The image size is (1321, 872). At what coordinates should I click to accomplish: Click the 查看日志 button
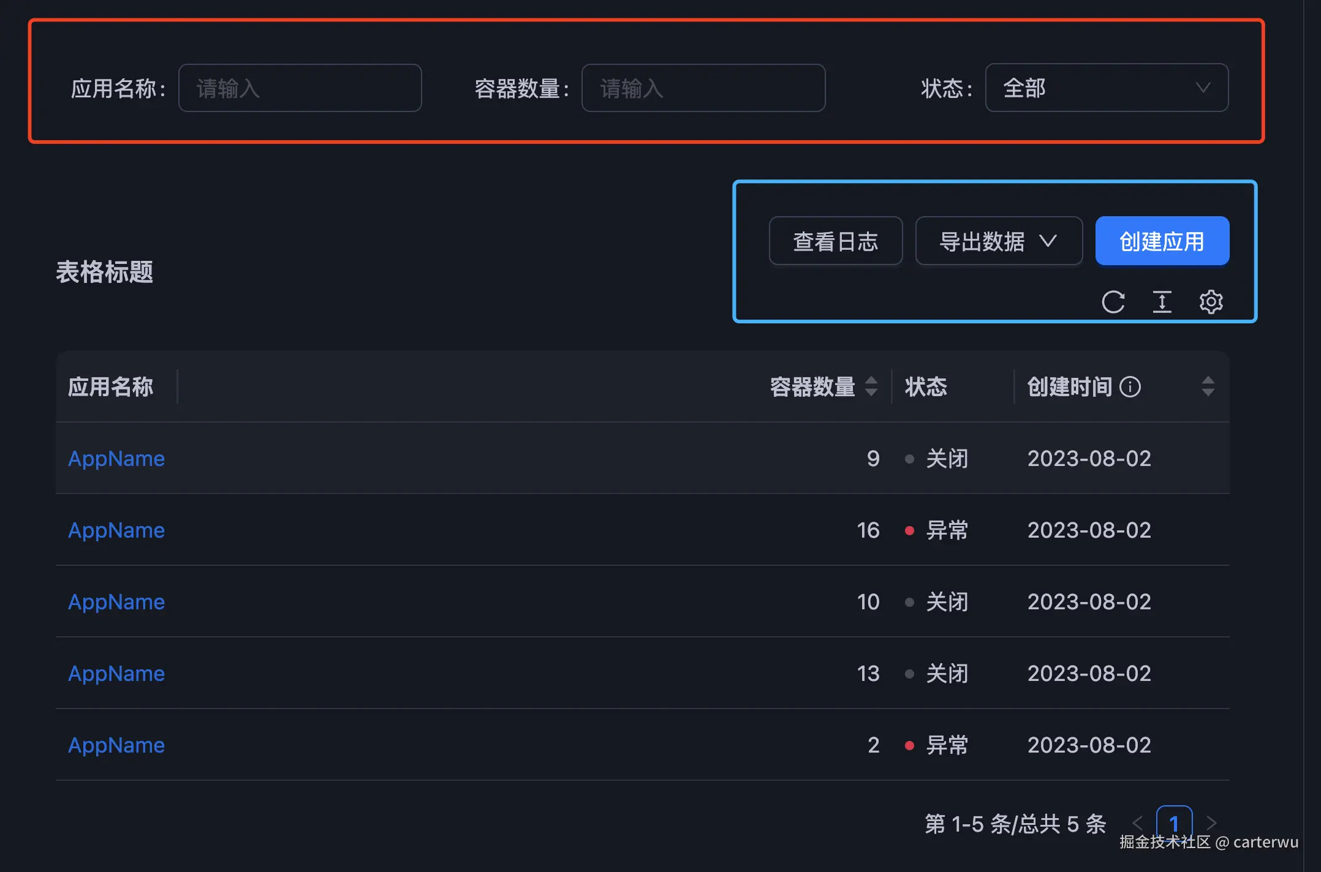[835, 241]
